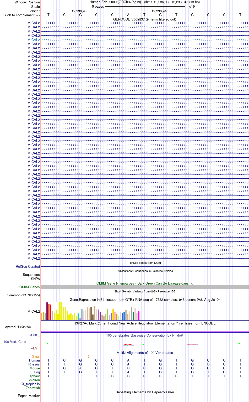Open 'Multiz Alignments of 100 Vertebrates' title

pos(145,353)
